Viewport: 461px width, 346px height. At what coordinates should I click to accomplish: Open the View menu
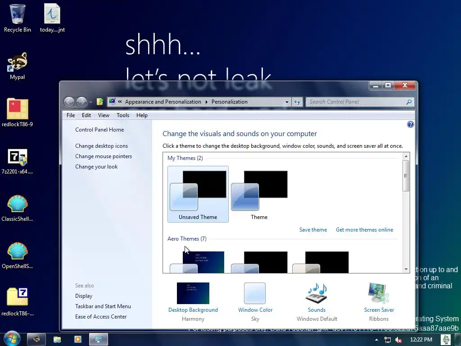coord(104,115)
